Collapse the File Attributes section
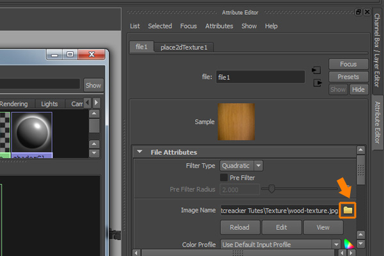384x256 pixels. [x=139, y=152]
